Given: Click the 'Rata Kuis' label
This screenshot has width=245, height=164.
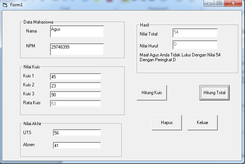Looking at the screenshot, I should (x=32, y=103).
